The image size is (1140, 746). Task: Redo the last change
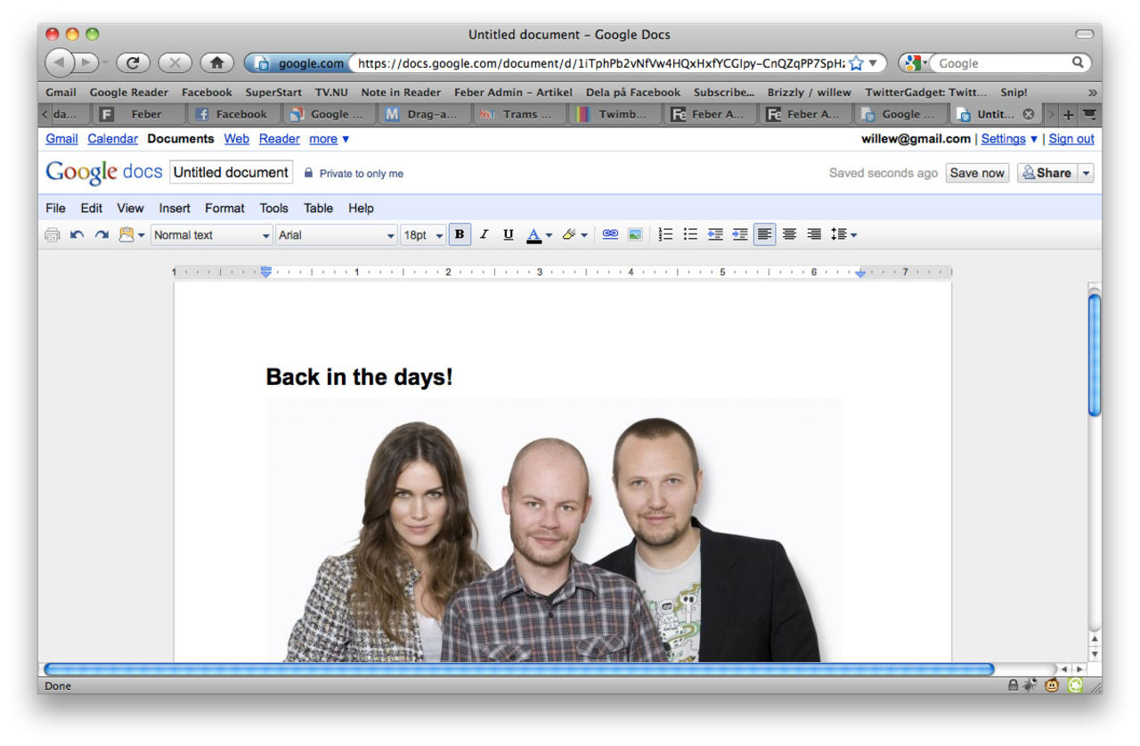101,234
